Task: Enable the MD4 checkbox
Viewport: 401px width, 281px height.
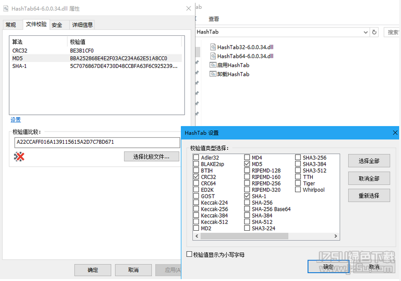Action: [247, 157]
